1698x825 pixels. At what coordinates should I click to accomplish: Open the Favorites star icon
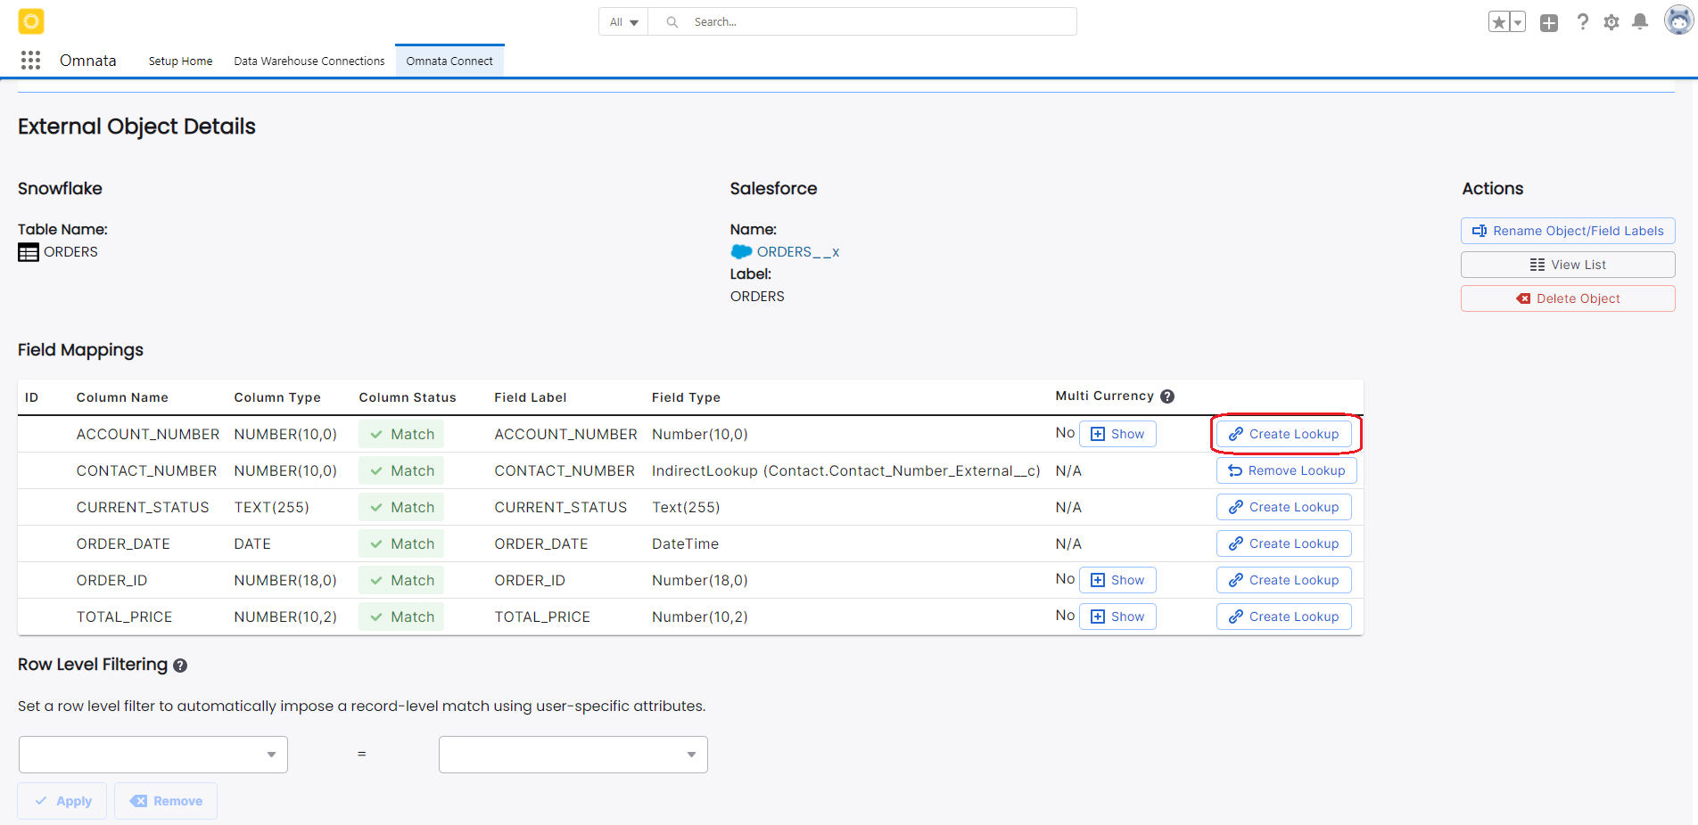tap(1499, 22)
